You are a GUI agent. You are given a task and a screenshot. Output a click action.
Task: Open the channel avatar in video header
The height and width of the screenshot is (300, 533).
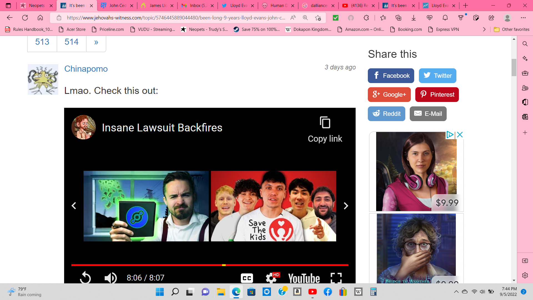coord(84,127)
